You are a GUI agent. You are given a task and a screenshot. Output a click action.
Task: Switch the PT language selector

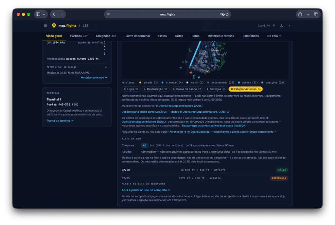pyautogui.click(x=274, y=26)
